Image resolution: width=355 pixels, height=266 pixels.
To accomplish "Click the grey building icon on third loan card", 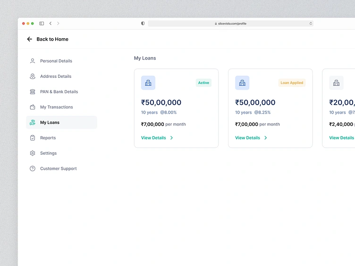I will point(336,83).
